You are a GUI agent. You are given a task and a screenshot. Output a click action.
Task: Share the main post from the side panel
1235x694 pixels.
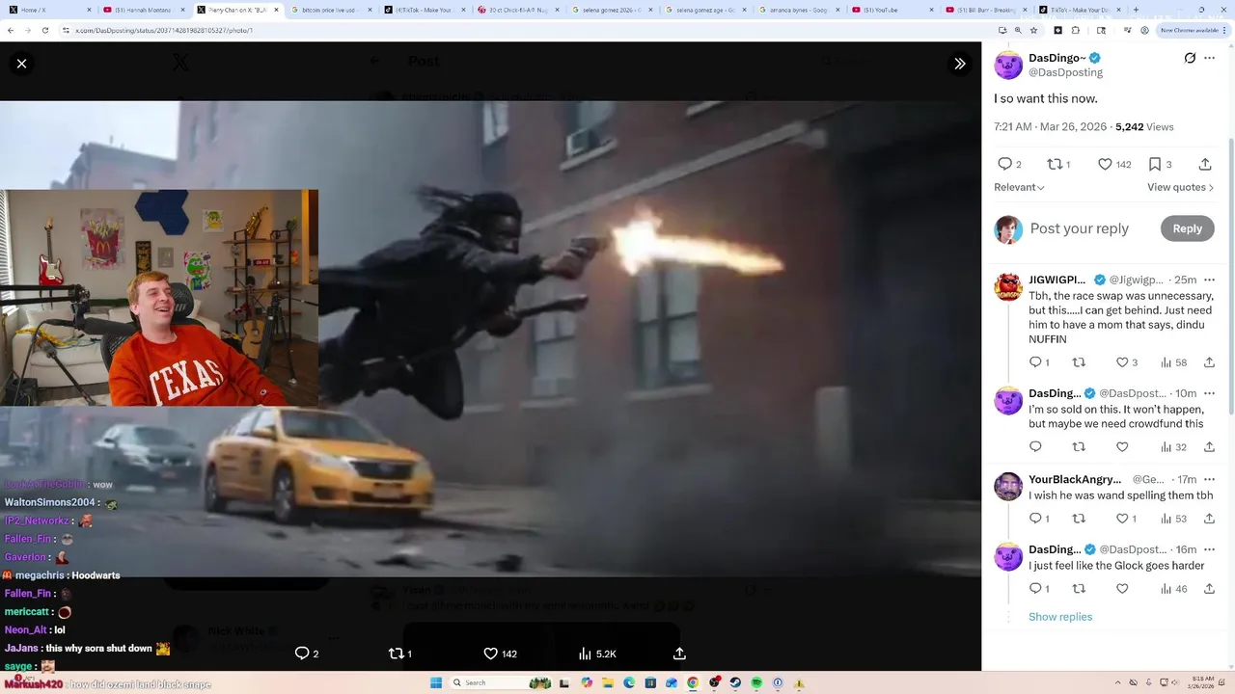click(x=1205, y=164)
